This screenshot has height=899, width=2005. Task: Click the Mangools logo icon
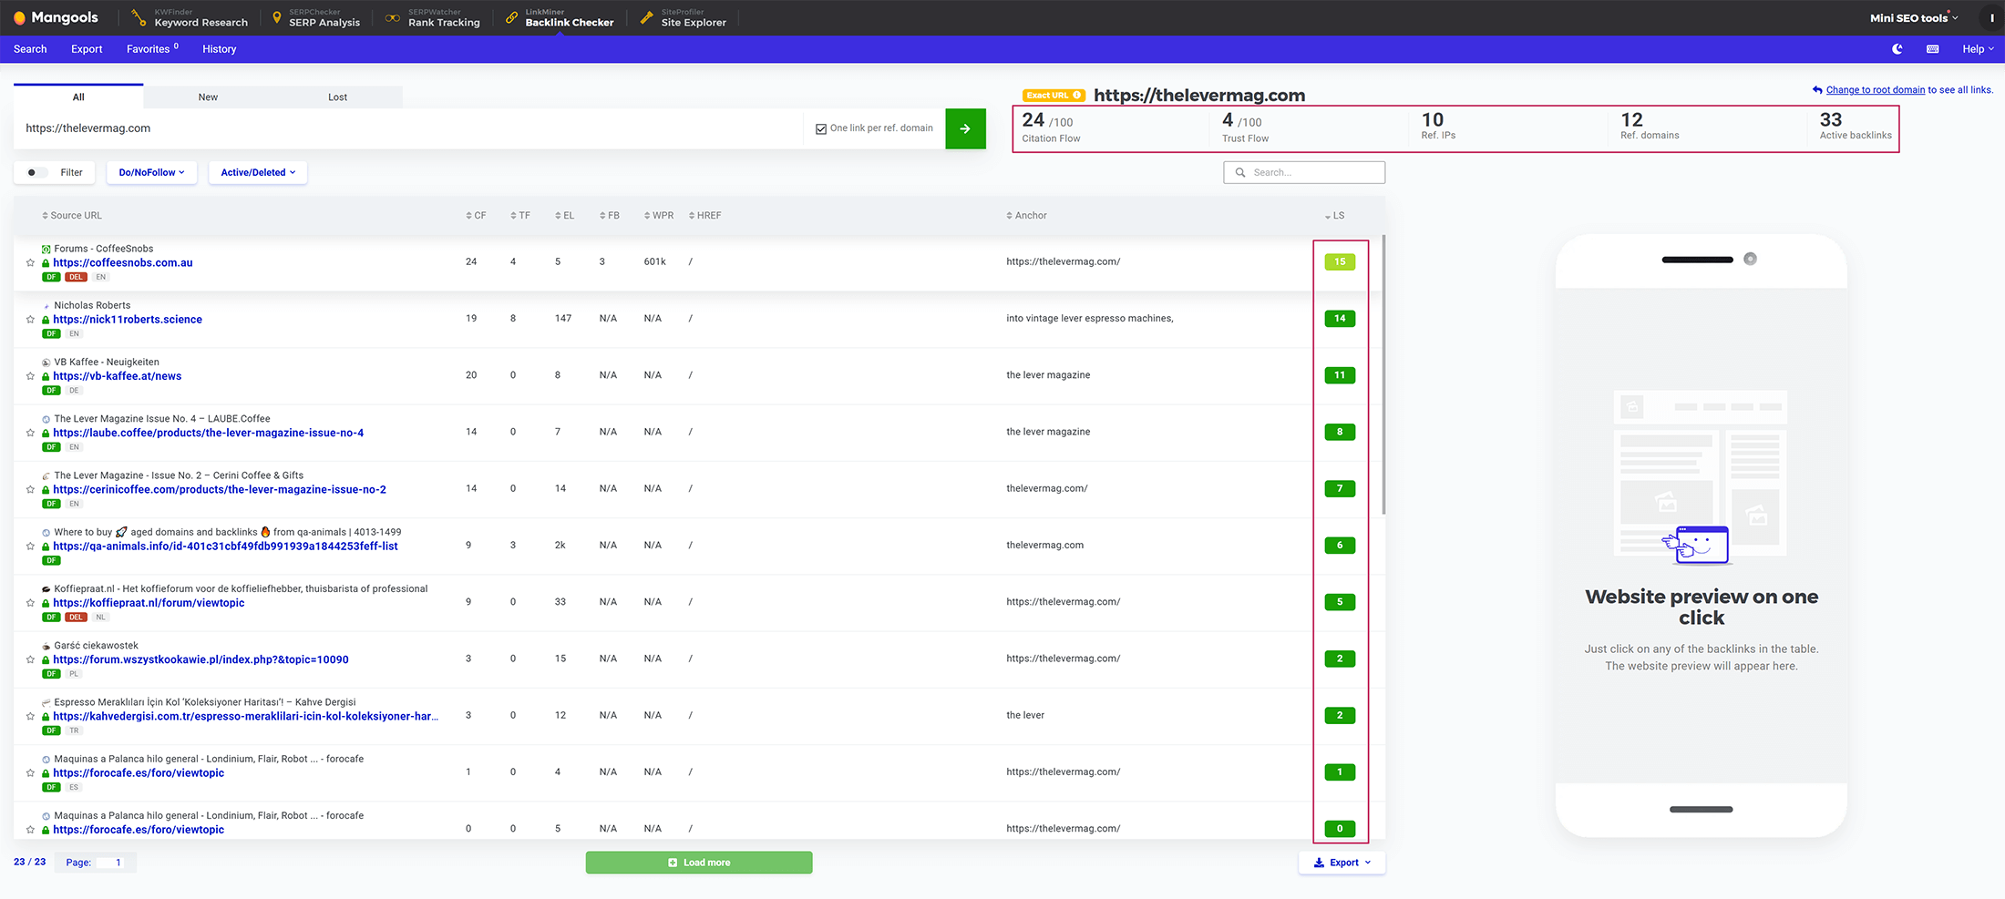(x=19, y=17)
